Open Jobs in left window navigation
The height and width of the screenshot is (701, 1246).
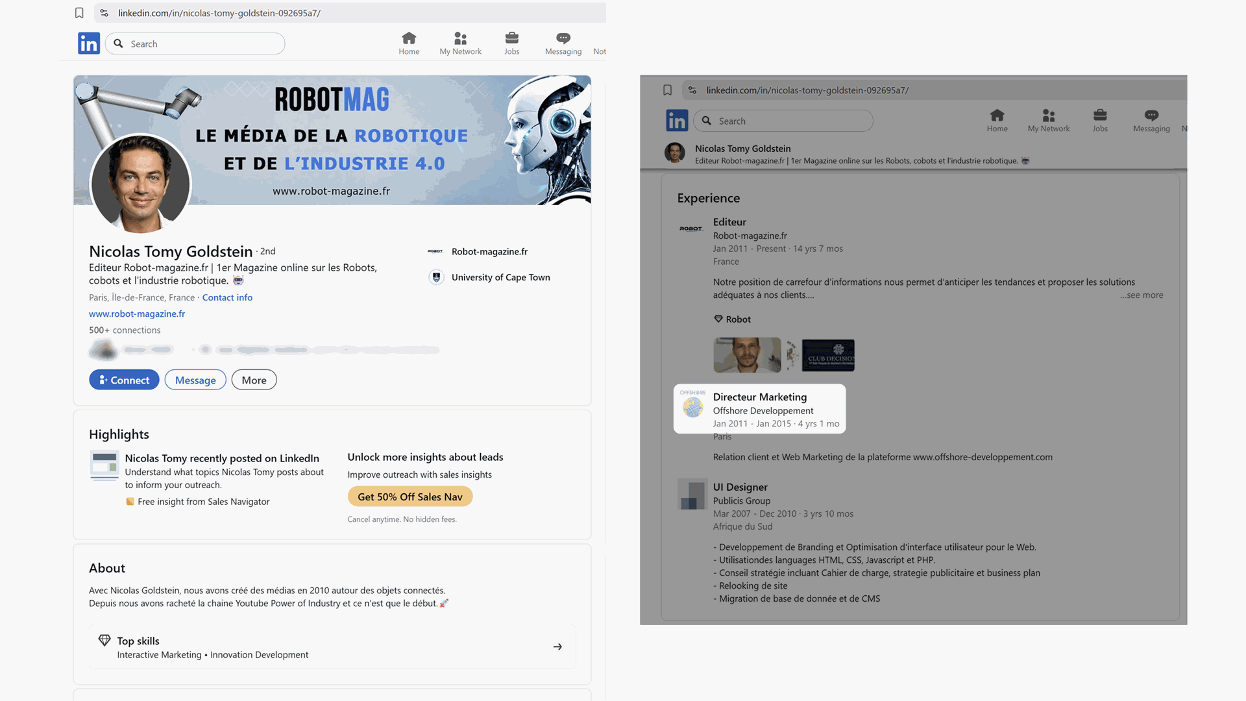click(x=512, y=43)
